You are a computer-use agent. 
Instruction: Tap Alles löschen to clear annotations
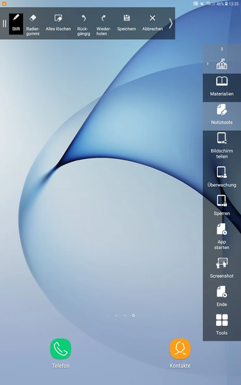tap(58, 22)
